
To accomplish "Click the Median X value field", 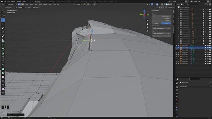I will click(x=161, y=16).
